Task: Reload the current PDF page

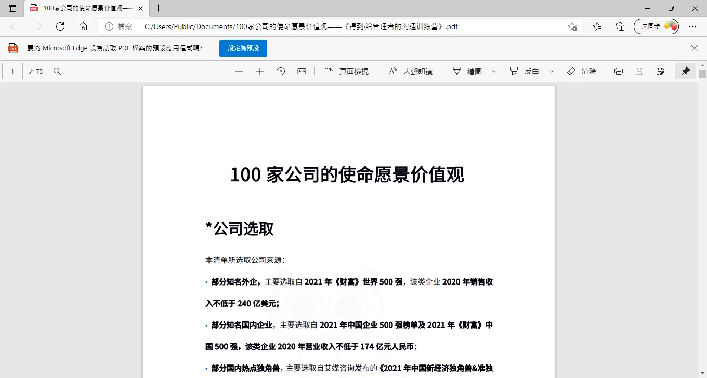Action: 60,26
